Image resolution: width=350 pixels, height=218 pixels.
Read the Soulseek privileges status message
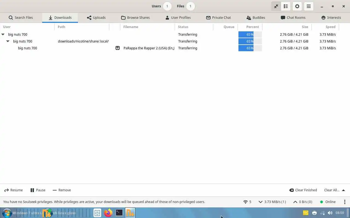104,202
